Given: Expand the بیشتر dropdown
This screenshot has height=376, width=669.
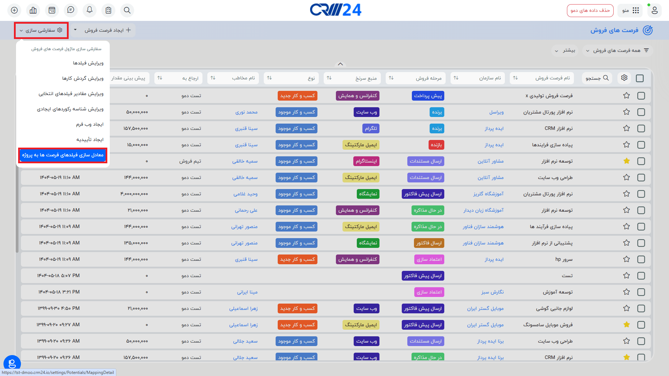Looking at the screenshot, I should tap(565, 50).
